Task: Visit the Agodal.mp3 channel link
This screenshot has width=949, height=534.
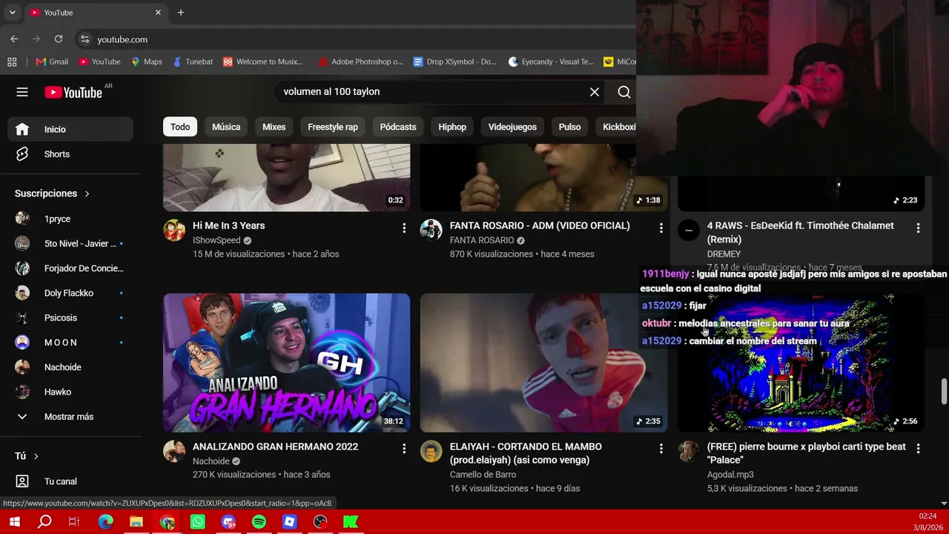Action: (730, 475)
